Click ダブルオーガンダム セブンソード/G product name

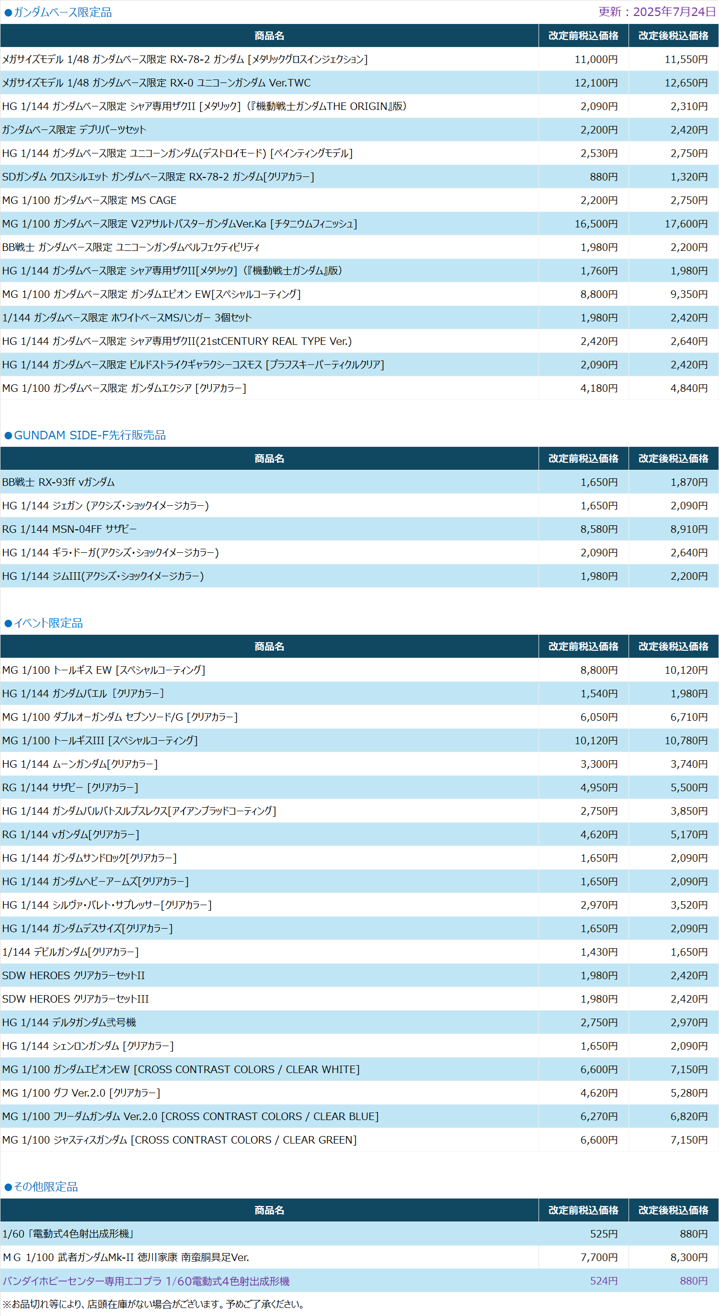pos(119,717)
